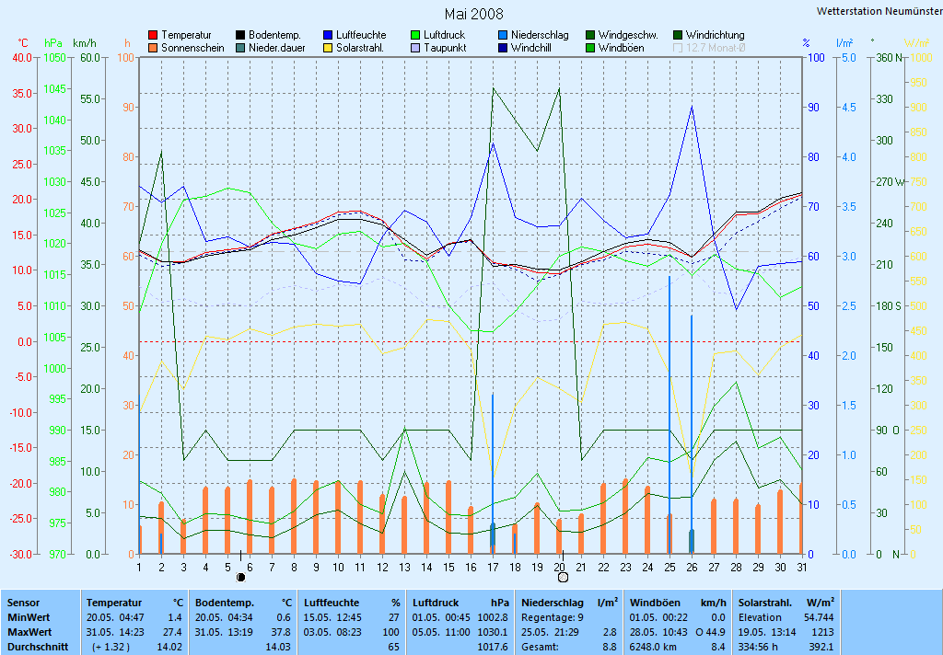
Task: Click the "180 S" wind direction axis label
Action: click(889, 305)
